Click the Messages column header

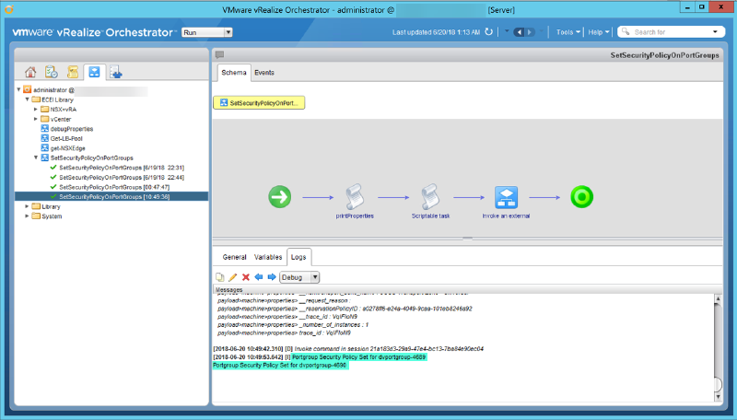tap(467, 289)
